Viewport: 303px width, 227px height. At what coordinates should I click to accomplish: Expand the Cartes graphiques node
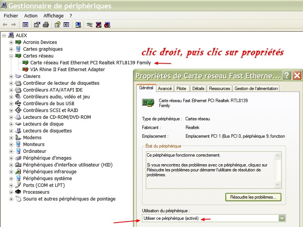11,49
